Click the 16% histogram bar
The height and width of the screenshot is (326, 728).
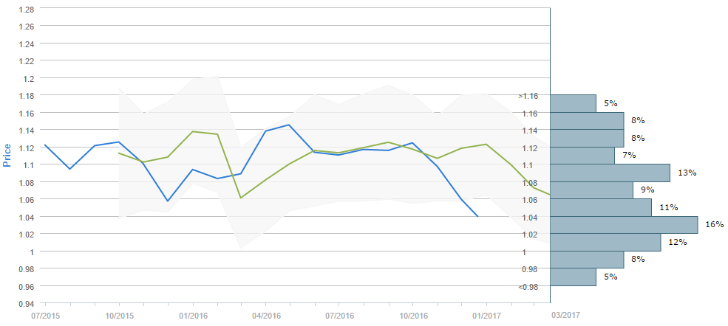(x=624, y=225)
